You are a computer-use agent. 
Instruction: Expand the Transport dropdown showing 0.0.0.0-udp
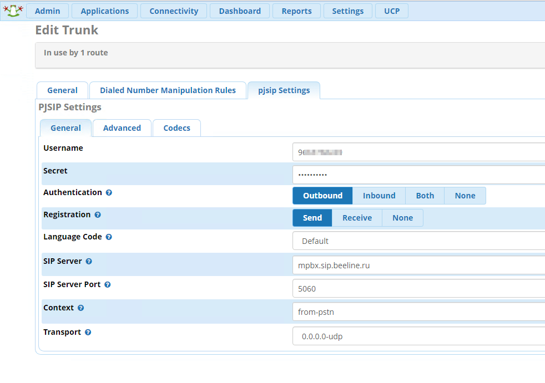pos(418,336)
